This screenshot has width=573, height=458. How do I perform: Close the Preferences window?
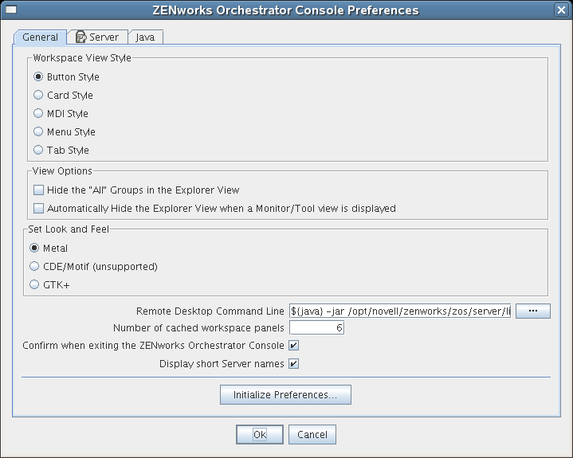pyautogui.click(x=561, y=10)
